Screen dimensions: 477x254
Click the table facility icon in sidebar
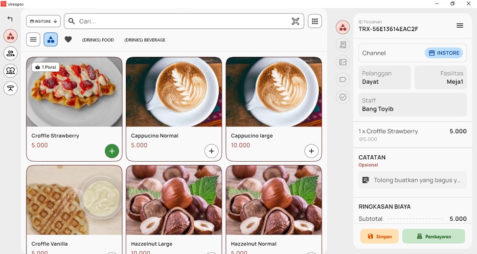click(x=10, y=88)
